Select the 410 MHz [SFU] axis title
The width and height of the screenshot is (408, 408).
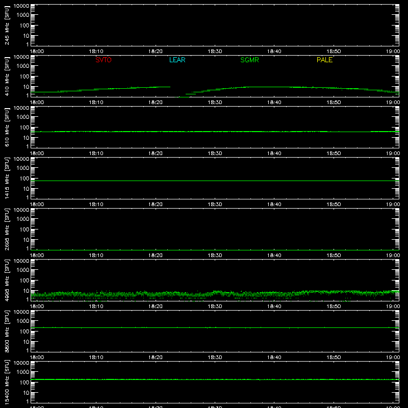pos(7,76)
